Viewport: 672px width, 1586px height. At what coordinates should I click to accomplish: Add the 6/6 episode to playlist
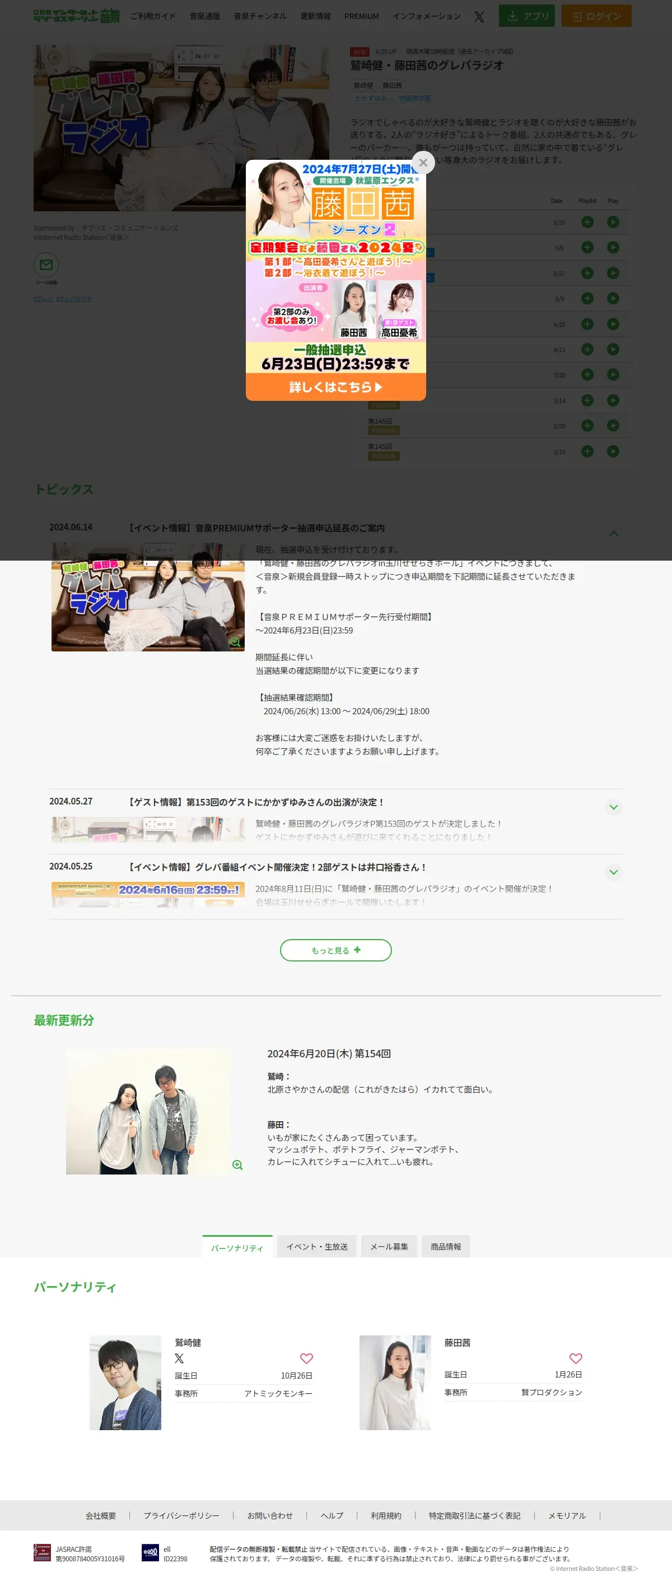(x=587, y=247)
